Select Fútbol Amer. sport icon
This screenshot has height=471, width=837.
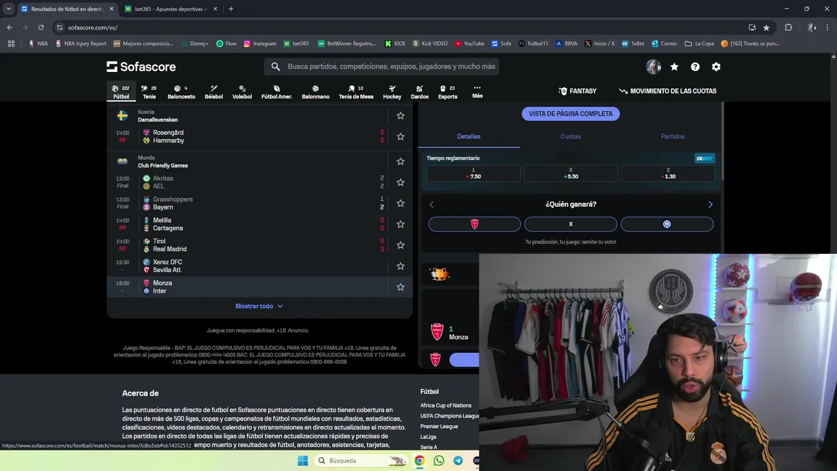[277, 92]
